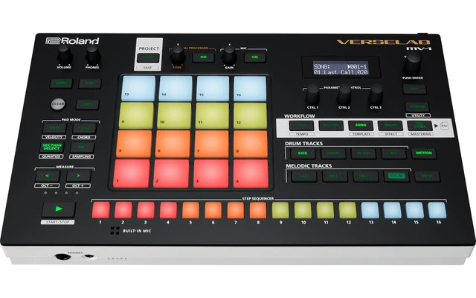Select the HI-HAT drum track button

(364, 153)
